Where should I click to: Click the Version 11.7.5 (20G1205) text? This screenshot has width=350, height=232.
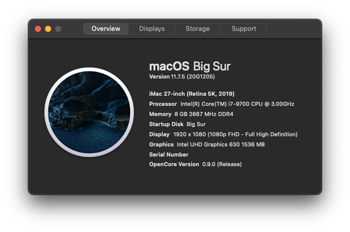182,76
